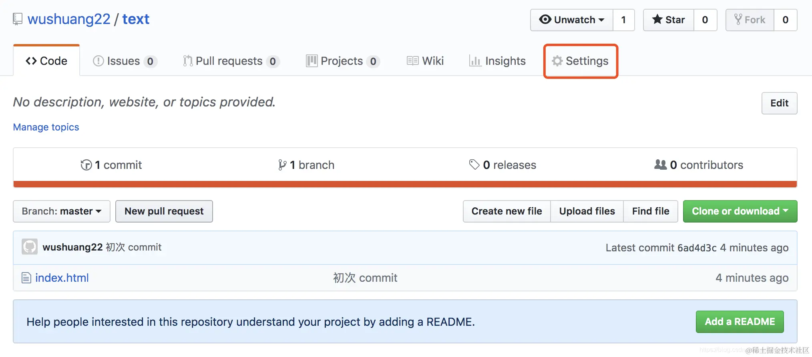The image size is (812, 357).
Task: Click the releases tag icon
Action: 474,164
